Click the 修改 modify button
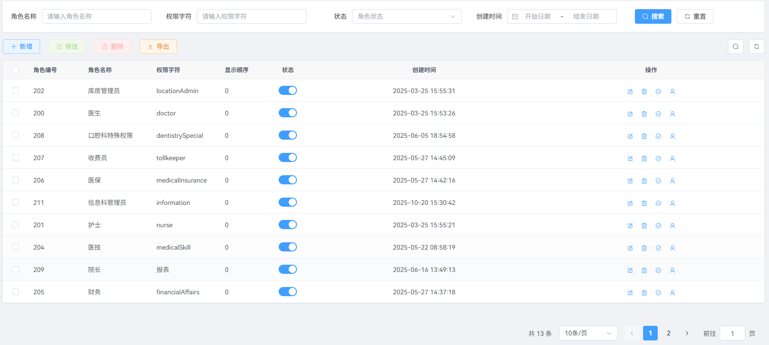 [67, 47]
